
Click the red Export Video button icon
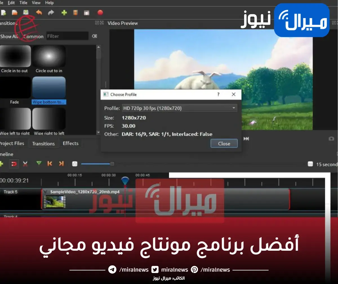pos(100,12)
